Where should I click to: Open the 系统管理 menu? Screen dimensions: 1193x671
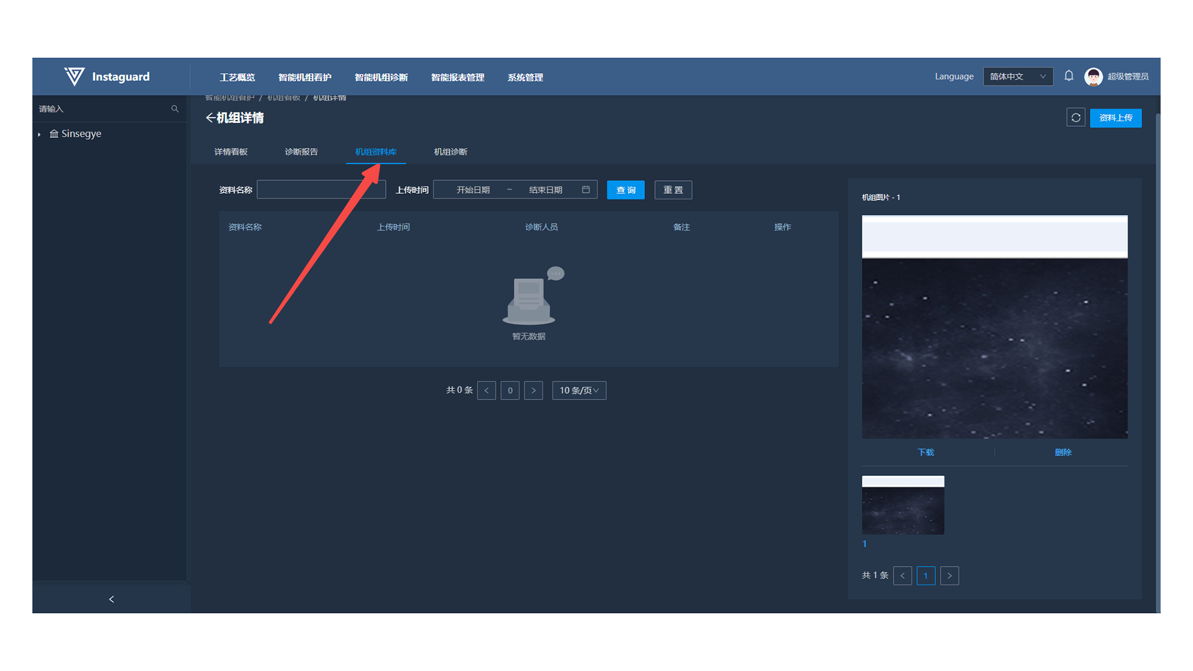coord(525,77)
